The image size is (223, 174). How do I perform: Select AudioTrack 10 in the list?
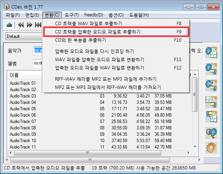(23, 141)
